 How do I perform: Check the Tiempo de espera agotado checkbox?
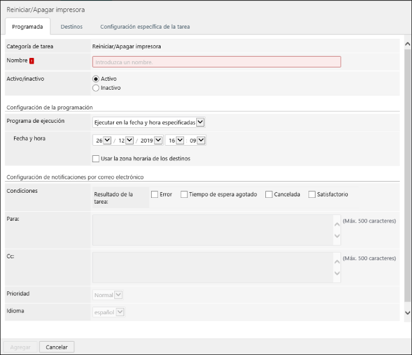click(x=184, y=194)
